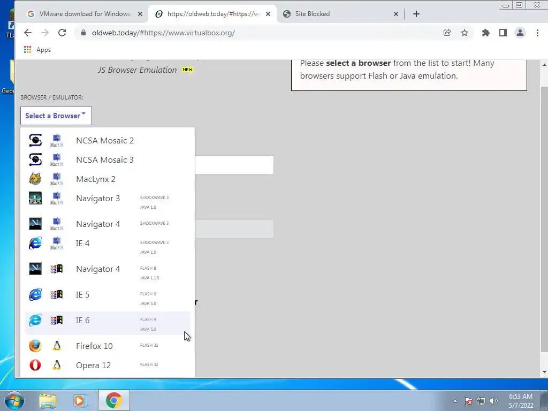Click the MacOS icon beside IE 4
The width and height of the screenshot is (548, 411).
pos(57,243)
